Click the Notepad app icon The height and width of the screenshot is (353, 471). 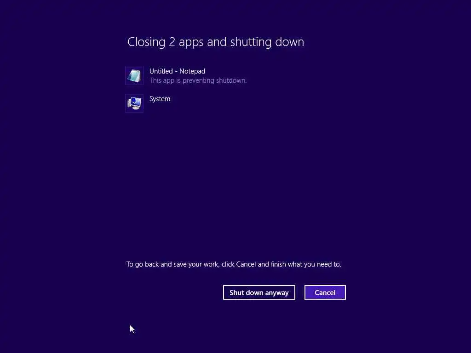[134, 76]
